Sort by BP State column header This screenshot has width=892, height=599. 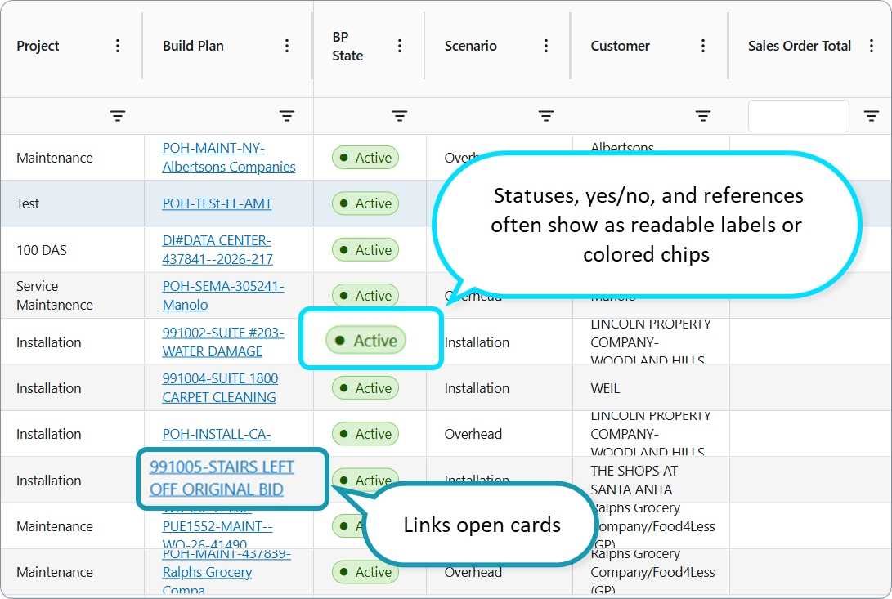coord(347,46)
